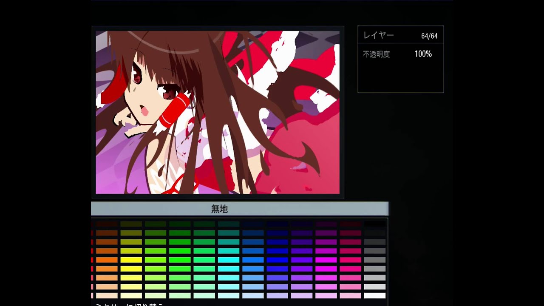The height and width of the screenshot is (306, 544).
Task: Choose the darkest maroon swatch beside black
Action: pos(351,224)
